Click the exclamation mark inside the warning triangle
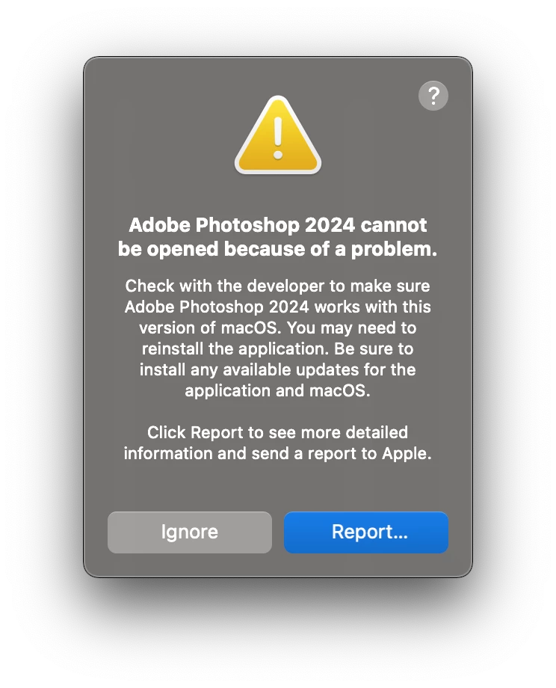The image size is (556, 688). tap(278, 138)
